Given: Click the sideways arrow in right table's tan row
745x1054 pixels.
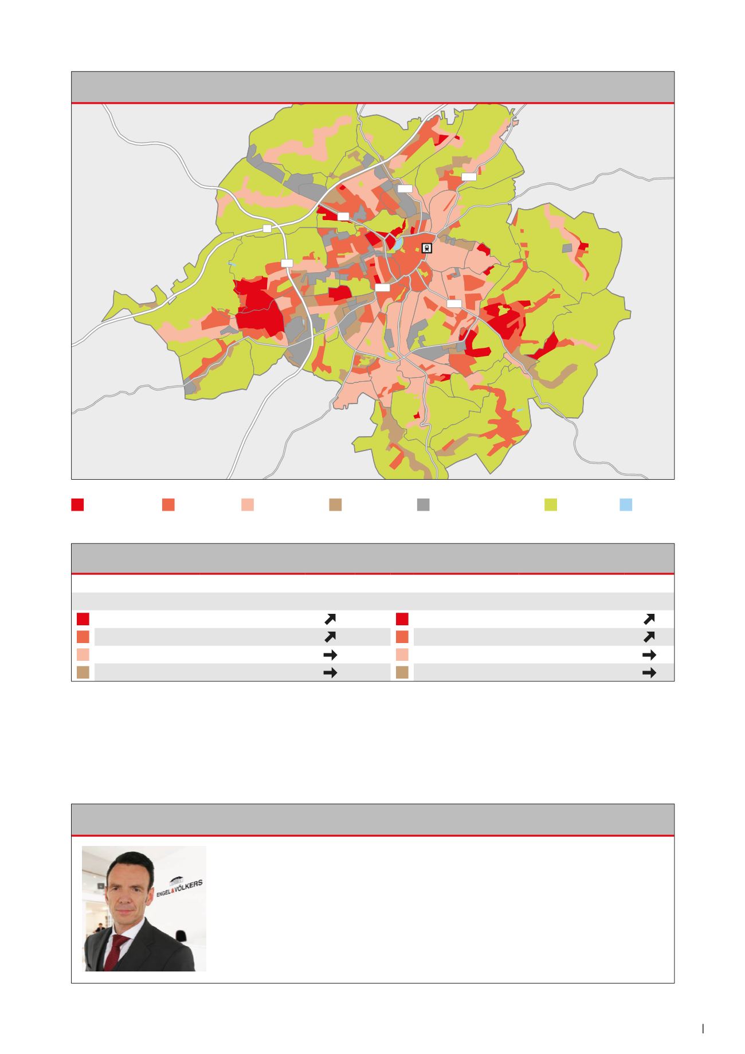Looking at the screenshot, I should (x=649, y=673).
